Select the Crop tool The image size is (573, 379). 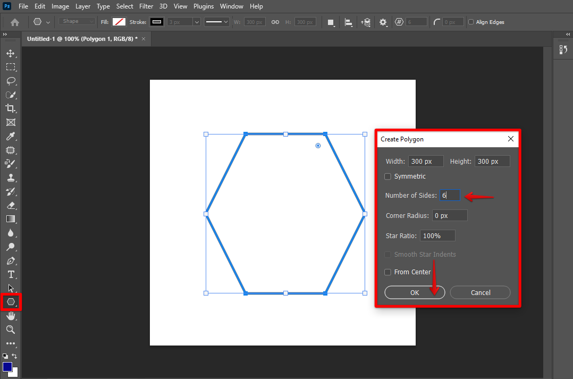[10, 108]
